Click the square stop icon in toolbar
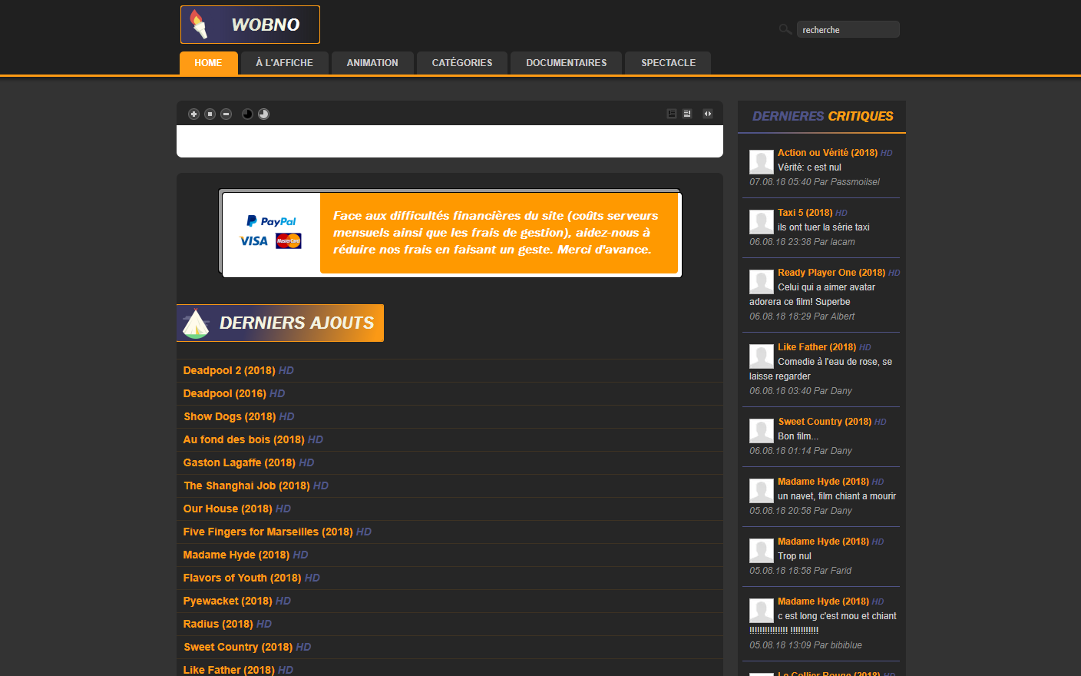 [x=210, y=114]
